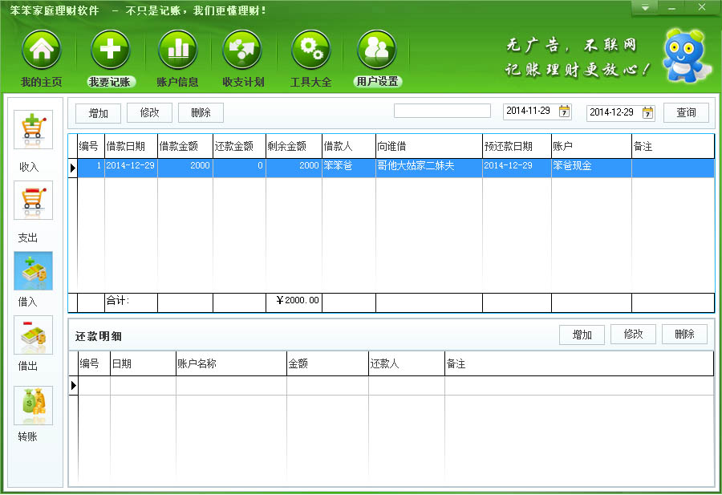Click the 我要记账 plus icon
Image resolution: width=722 pixels, height=495 pixels.
tap(110, 51)
